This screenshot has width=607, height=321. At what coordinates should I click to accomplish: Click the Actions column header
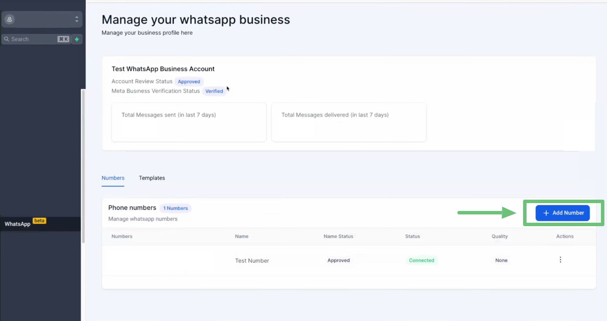pyautogui.click(x=565, y=236)
